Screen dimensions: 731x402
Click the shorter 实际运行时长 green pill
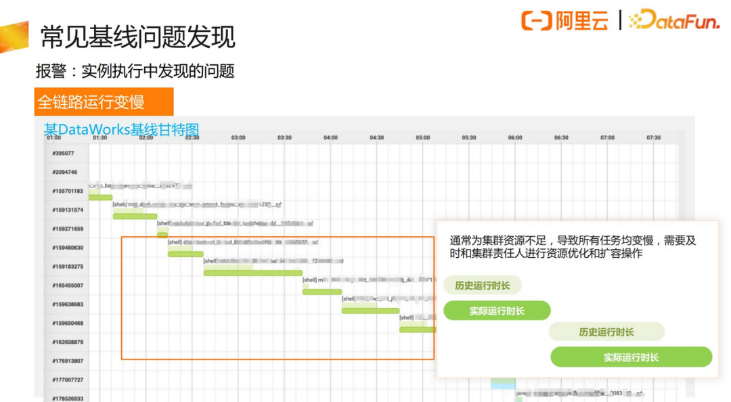pos(497,311)
